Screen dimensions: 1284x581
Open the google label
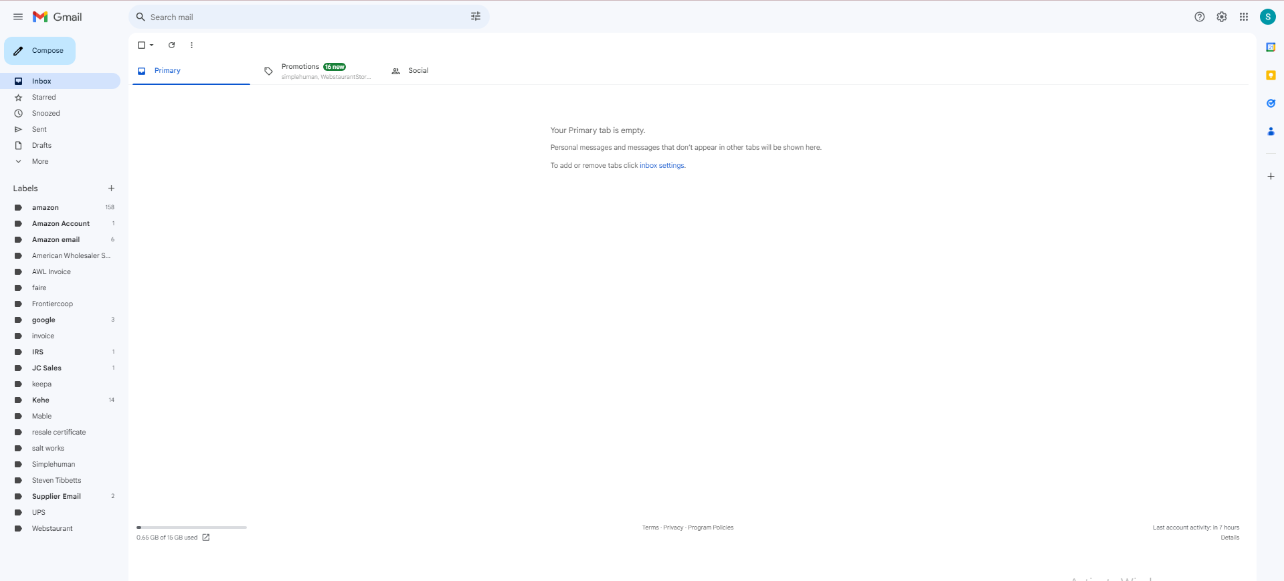point(60,320)
